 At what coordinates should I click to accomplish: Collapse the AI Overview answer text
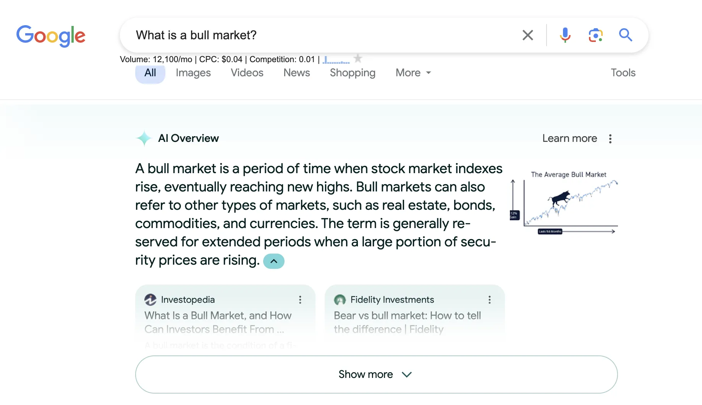pos(273,261)
